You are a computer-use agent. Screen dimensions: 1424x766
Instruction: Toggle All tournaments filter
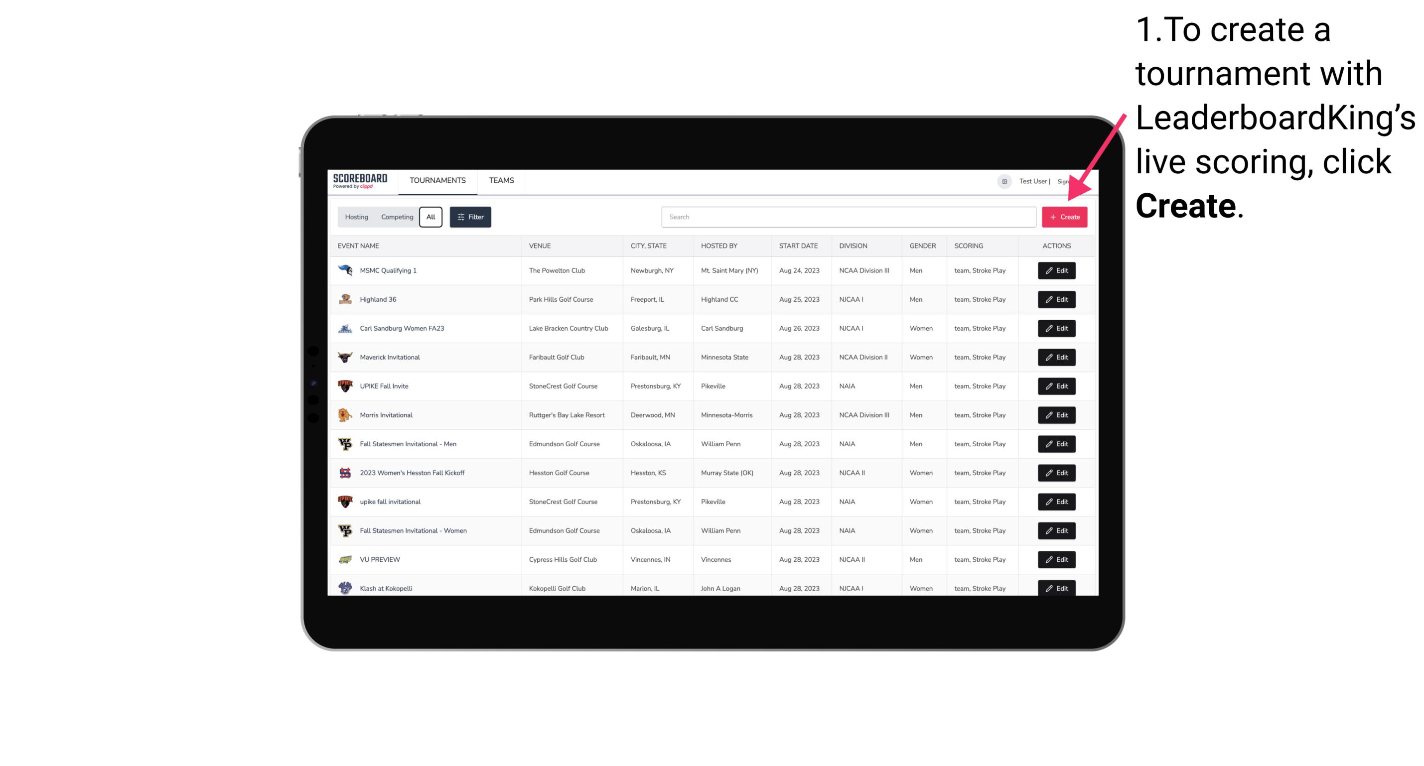[x=430, y=216]
